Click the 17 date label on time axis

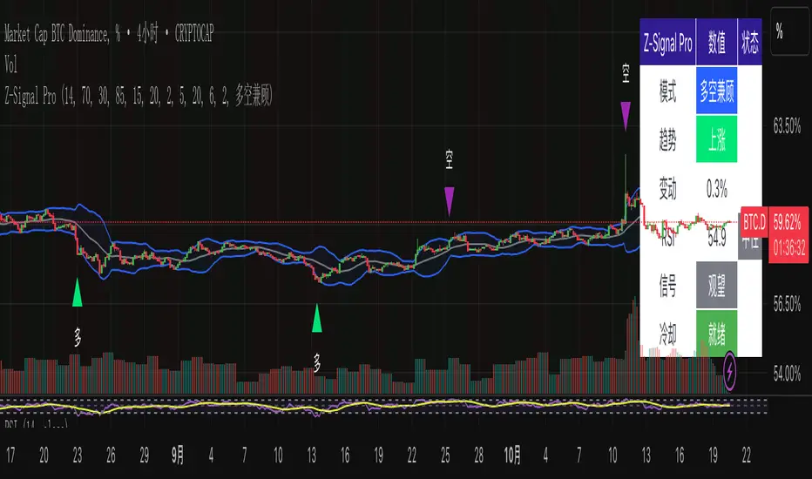pos(10,455)
